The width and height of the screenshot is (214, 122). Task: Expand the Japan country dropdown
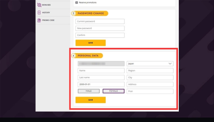click(150, 63)
